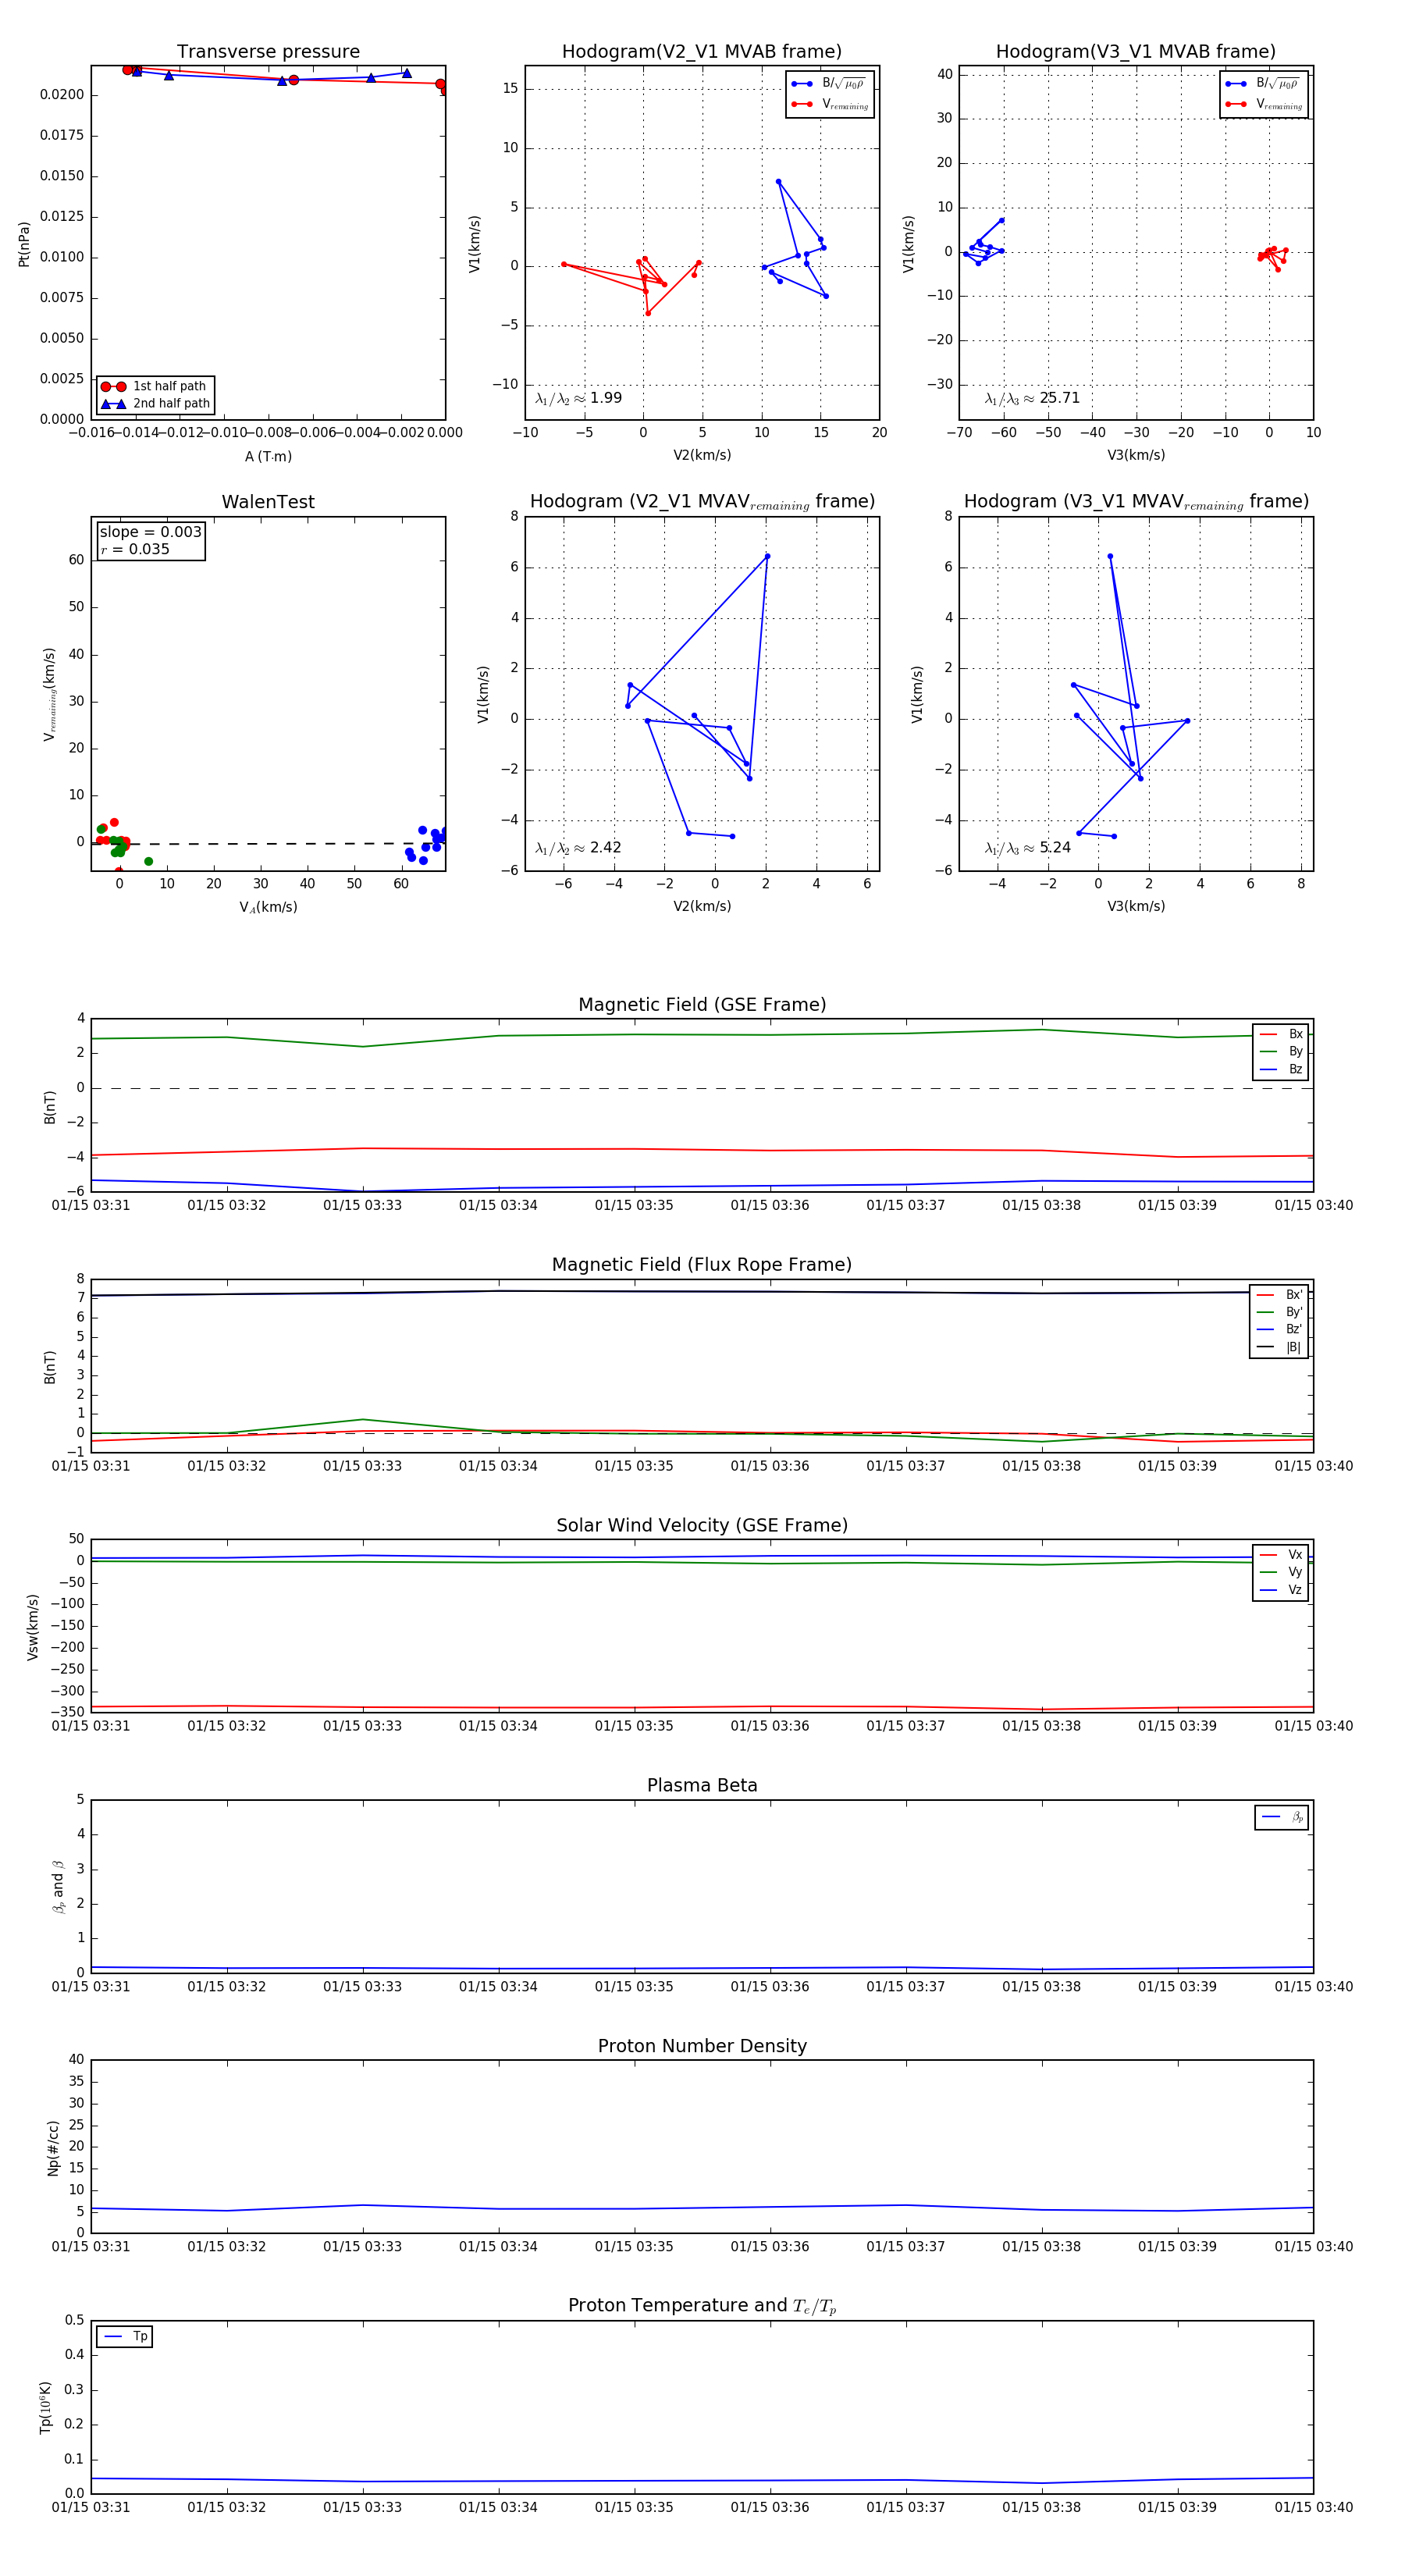
Task: Click the λ1/λ3 ≈ 5.24 annotation
Action: tap(1027, 847)
